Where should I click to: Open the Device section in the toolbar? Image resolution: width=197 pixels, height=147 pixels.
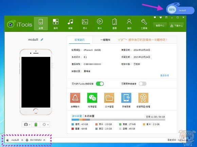click(41, 24)
